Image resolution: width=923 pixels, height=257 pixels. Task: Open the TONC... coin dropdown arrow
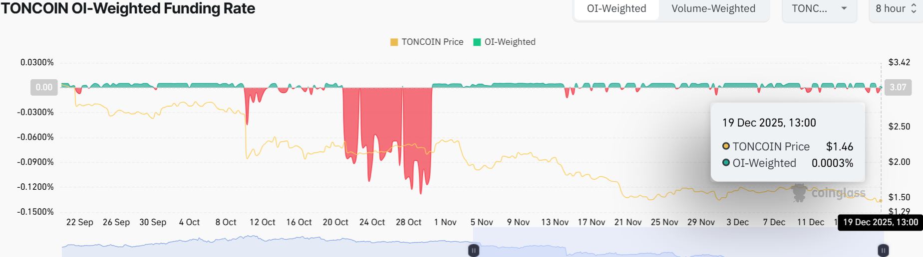(844, 8)
